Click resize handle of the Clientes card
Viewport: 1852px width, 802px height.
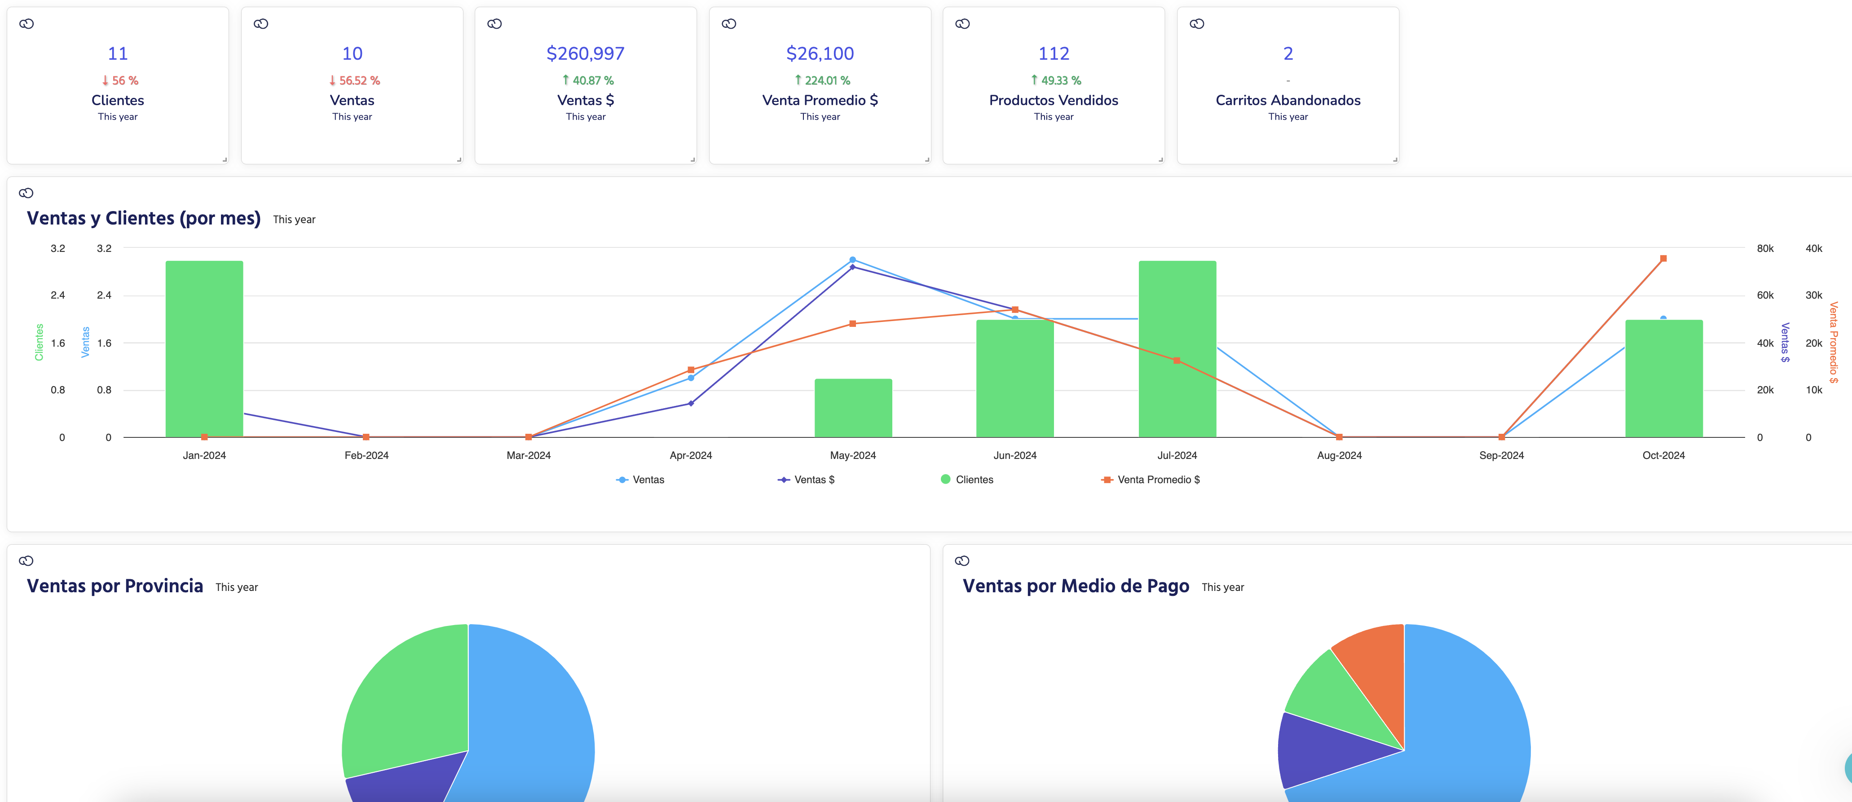(224, 159)
